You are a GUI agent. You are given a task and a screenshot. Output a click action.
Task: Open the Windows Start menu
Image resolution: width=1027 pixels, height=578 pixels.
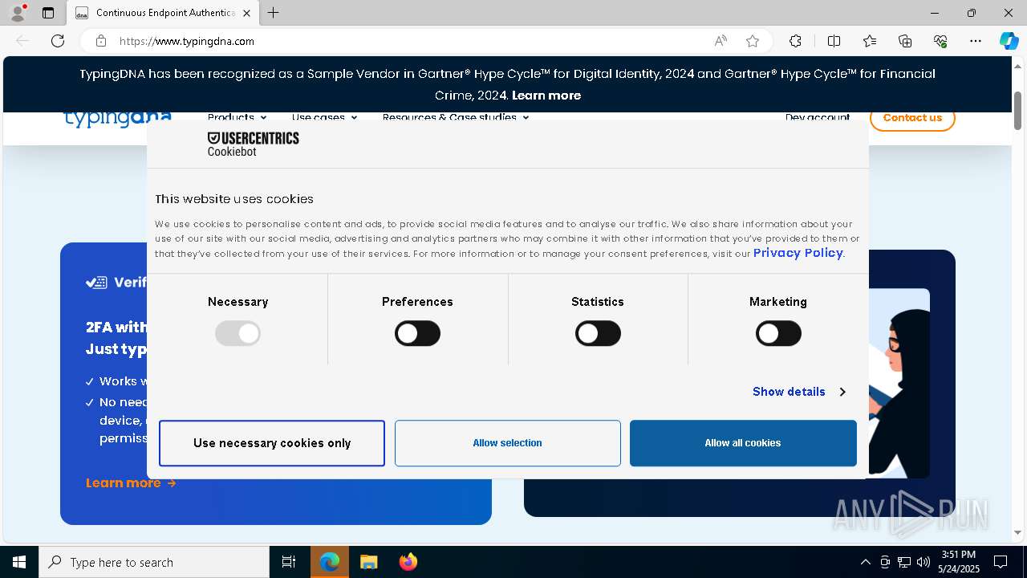click(19, 562)
